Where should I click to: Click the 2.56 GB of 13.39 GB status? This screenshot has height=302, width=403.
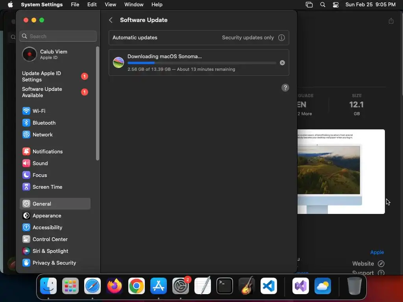[x=181, y=69]
